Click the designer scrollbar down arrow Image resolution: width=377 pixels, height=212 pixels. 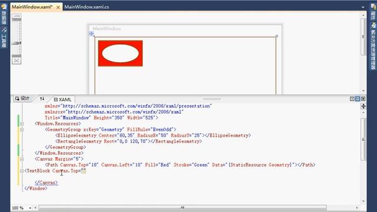pos(363,91)
